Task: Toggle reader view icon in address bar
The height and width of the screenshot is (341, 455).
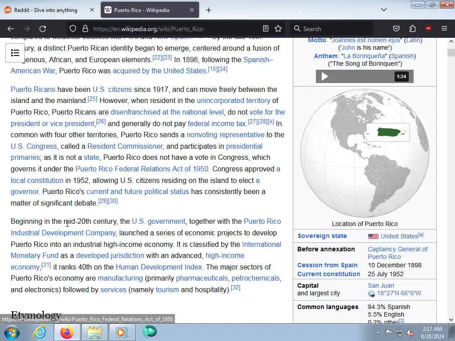Action: coord(266,28)
